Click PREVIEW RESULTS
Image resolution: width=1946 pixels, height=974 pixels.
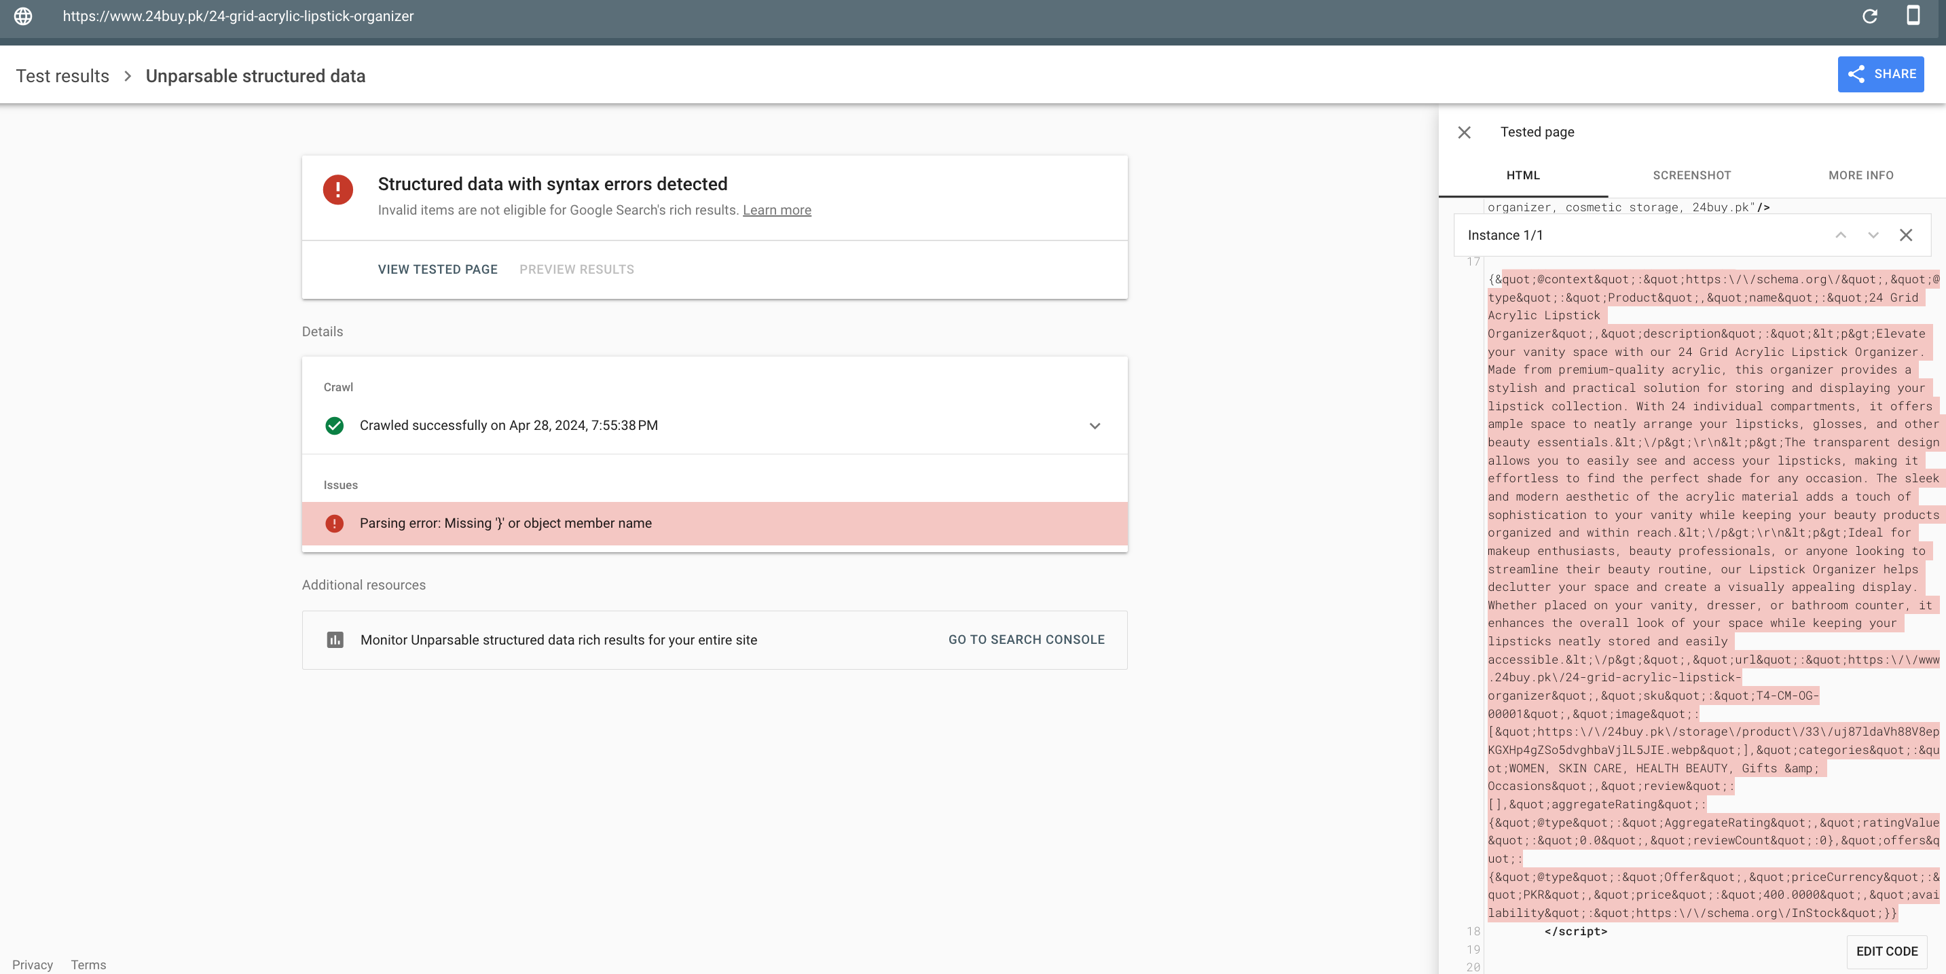pyautogui.click(x=576, y=270)
